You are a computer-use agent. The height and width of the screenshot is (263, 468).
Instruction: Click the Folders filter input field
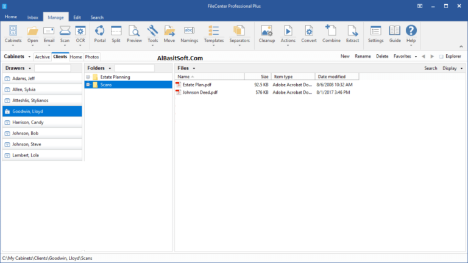tap(135, 68)
